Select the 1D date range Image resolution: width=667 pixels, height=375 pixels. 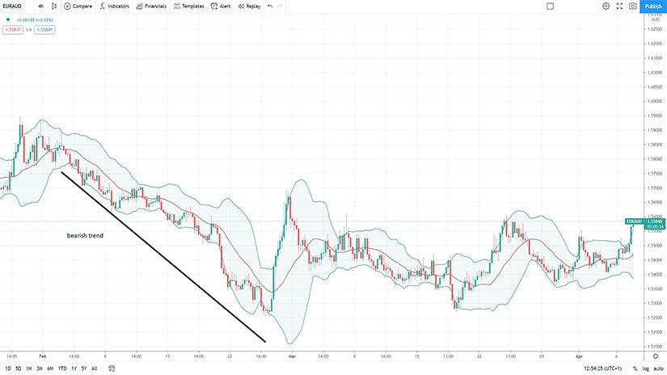(7, 369)
